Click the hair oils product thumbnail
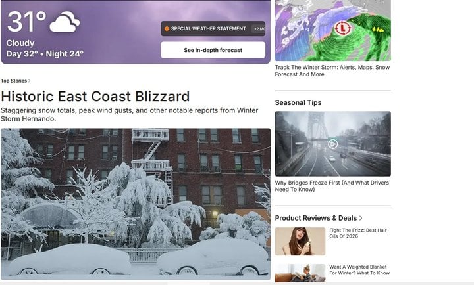The width and height of the screenshot is (474, 285). [x=300, y=241]
